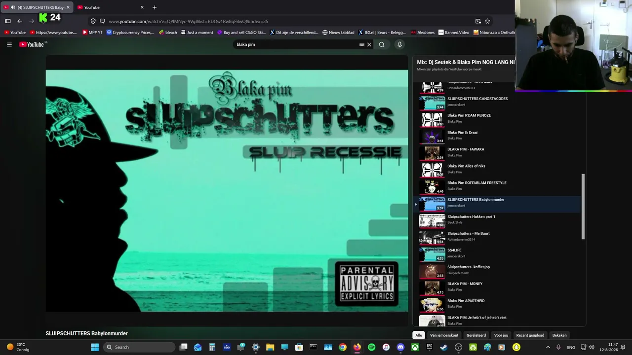Click the Windows taskbar Search box
This screenshot has width=632, height=355.
(x=140, y=347)
